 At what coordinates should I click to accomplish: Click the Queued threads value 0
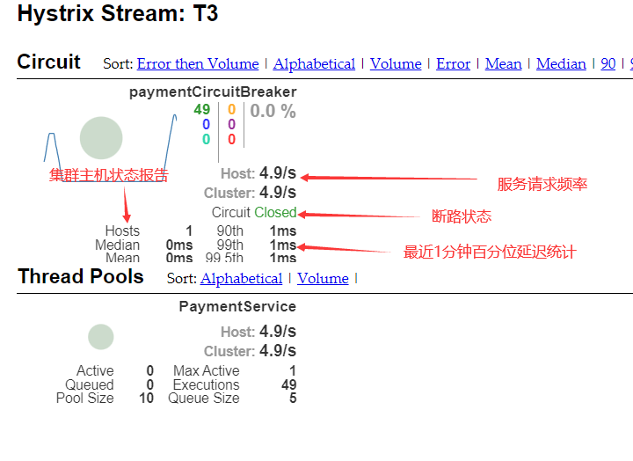(150, 384)
